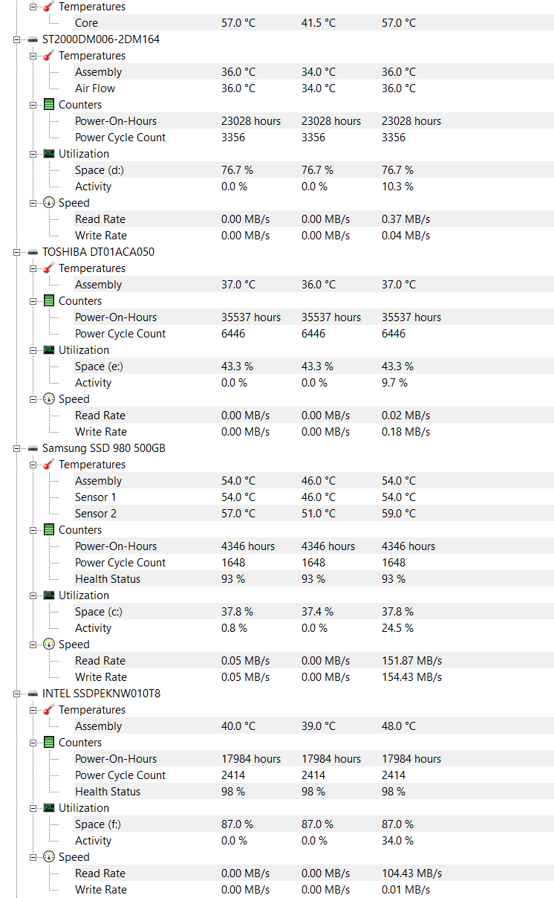The width and height of the screenshot is (554, 898).
Task: Click the INTEL SSDPEKNW010T8 drive icon
Action: 33,694
